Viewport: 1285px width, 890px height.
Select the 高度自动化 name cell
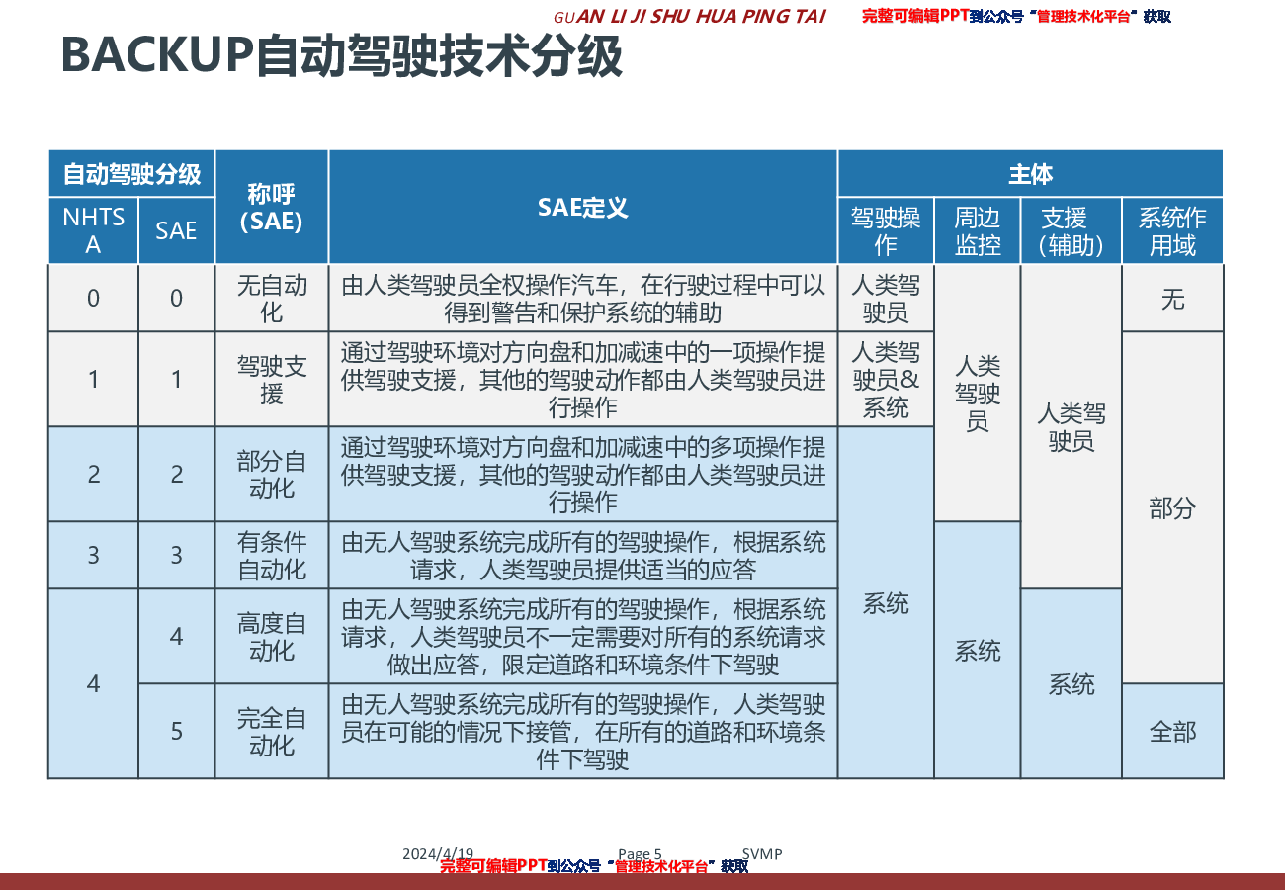[271, 636]
